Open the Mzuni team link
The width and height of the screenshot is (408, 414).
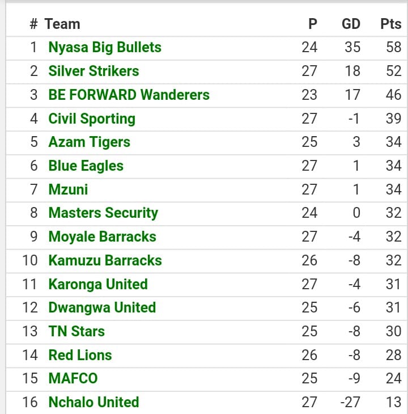(69, 189)
